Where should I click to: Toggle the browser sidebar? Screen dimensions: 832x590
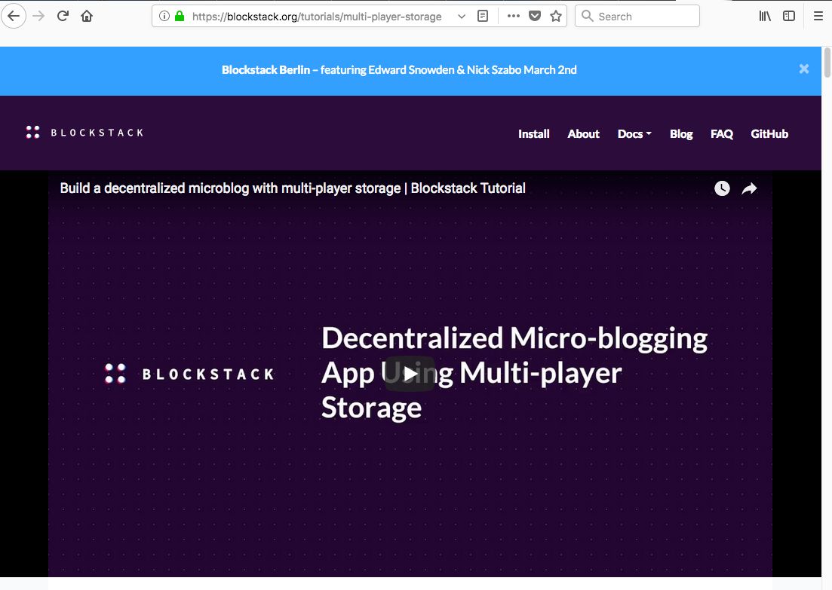click(789, 16)
